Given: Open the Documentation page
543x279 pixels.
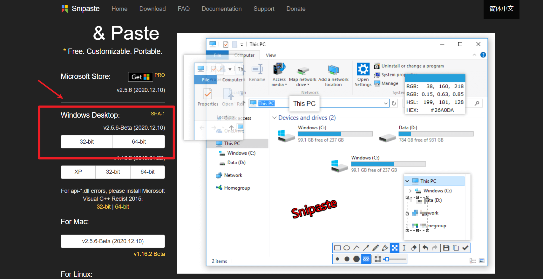Looking at the screenshot, I should tap(222, 9).
